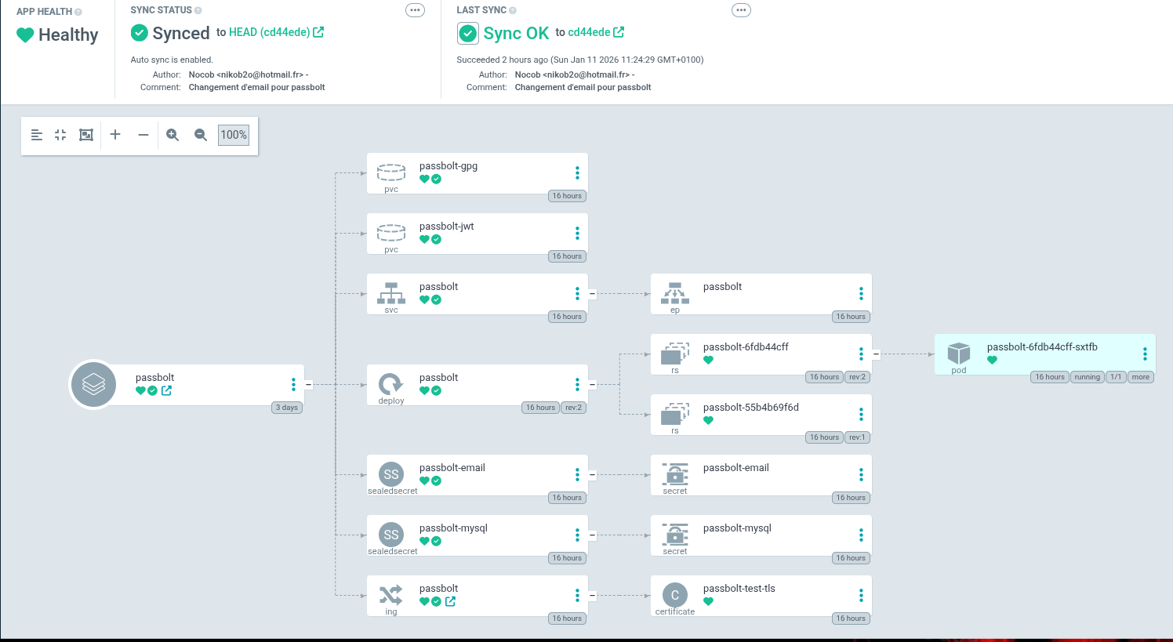Open kebab menu on passbolt-gpg pvc node
Viewport: 1173px width, 642px height.
point(577,173)
